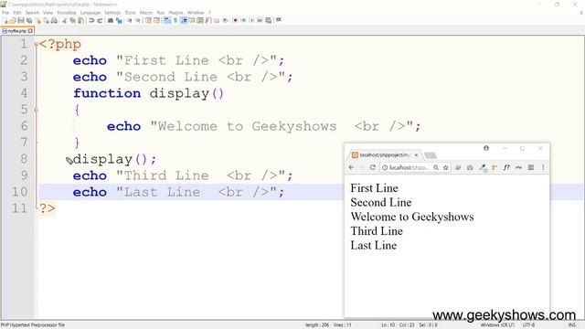Click 'length : 206' in the status bar
This screenshot has width=585, height=329.
click(317, 325)
